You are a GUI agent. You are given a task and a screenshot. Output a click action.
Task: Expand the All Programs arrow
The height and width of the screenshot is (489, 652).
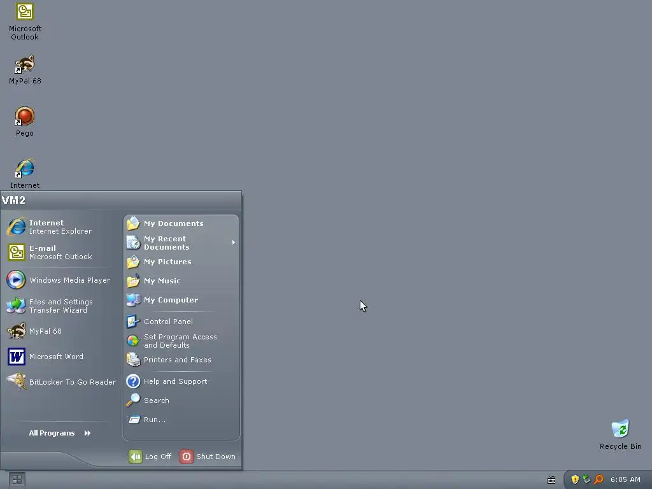click(87, 433)
